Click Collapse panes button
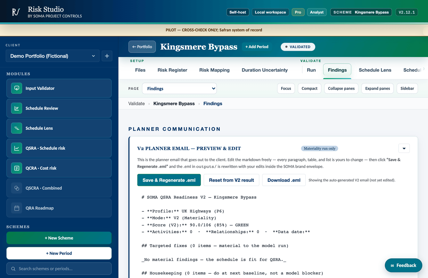Viewport: 428px width, 278px height. click(341, 89)
